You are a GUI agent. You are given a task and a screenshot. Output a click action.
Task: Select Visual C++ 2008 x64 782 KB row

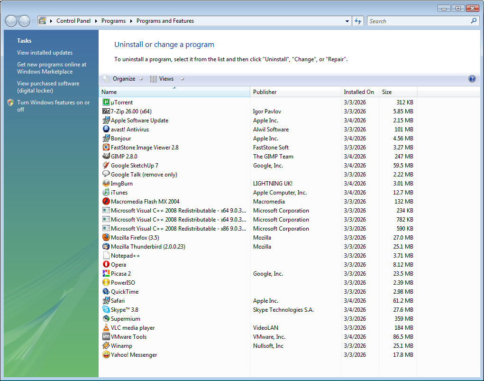pos(258,219)
